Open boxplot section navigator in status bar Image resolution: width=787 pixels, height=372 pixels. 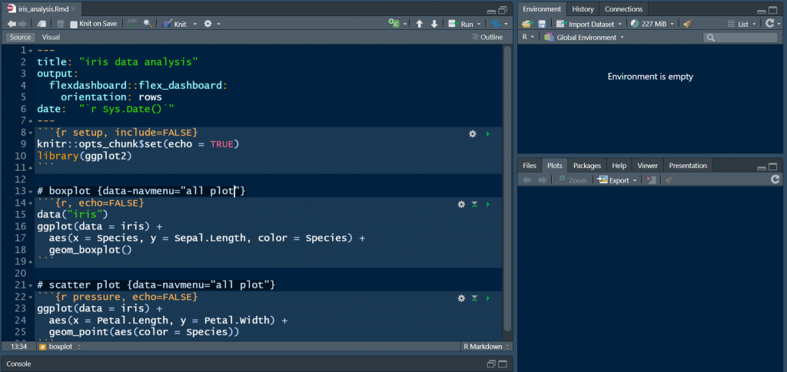61,347
